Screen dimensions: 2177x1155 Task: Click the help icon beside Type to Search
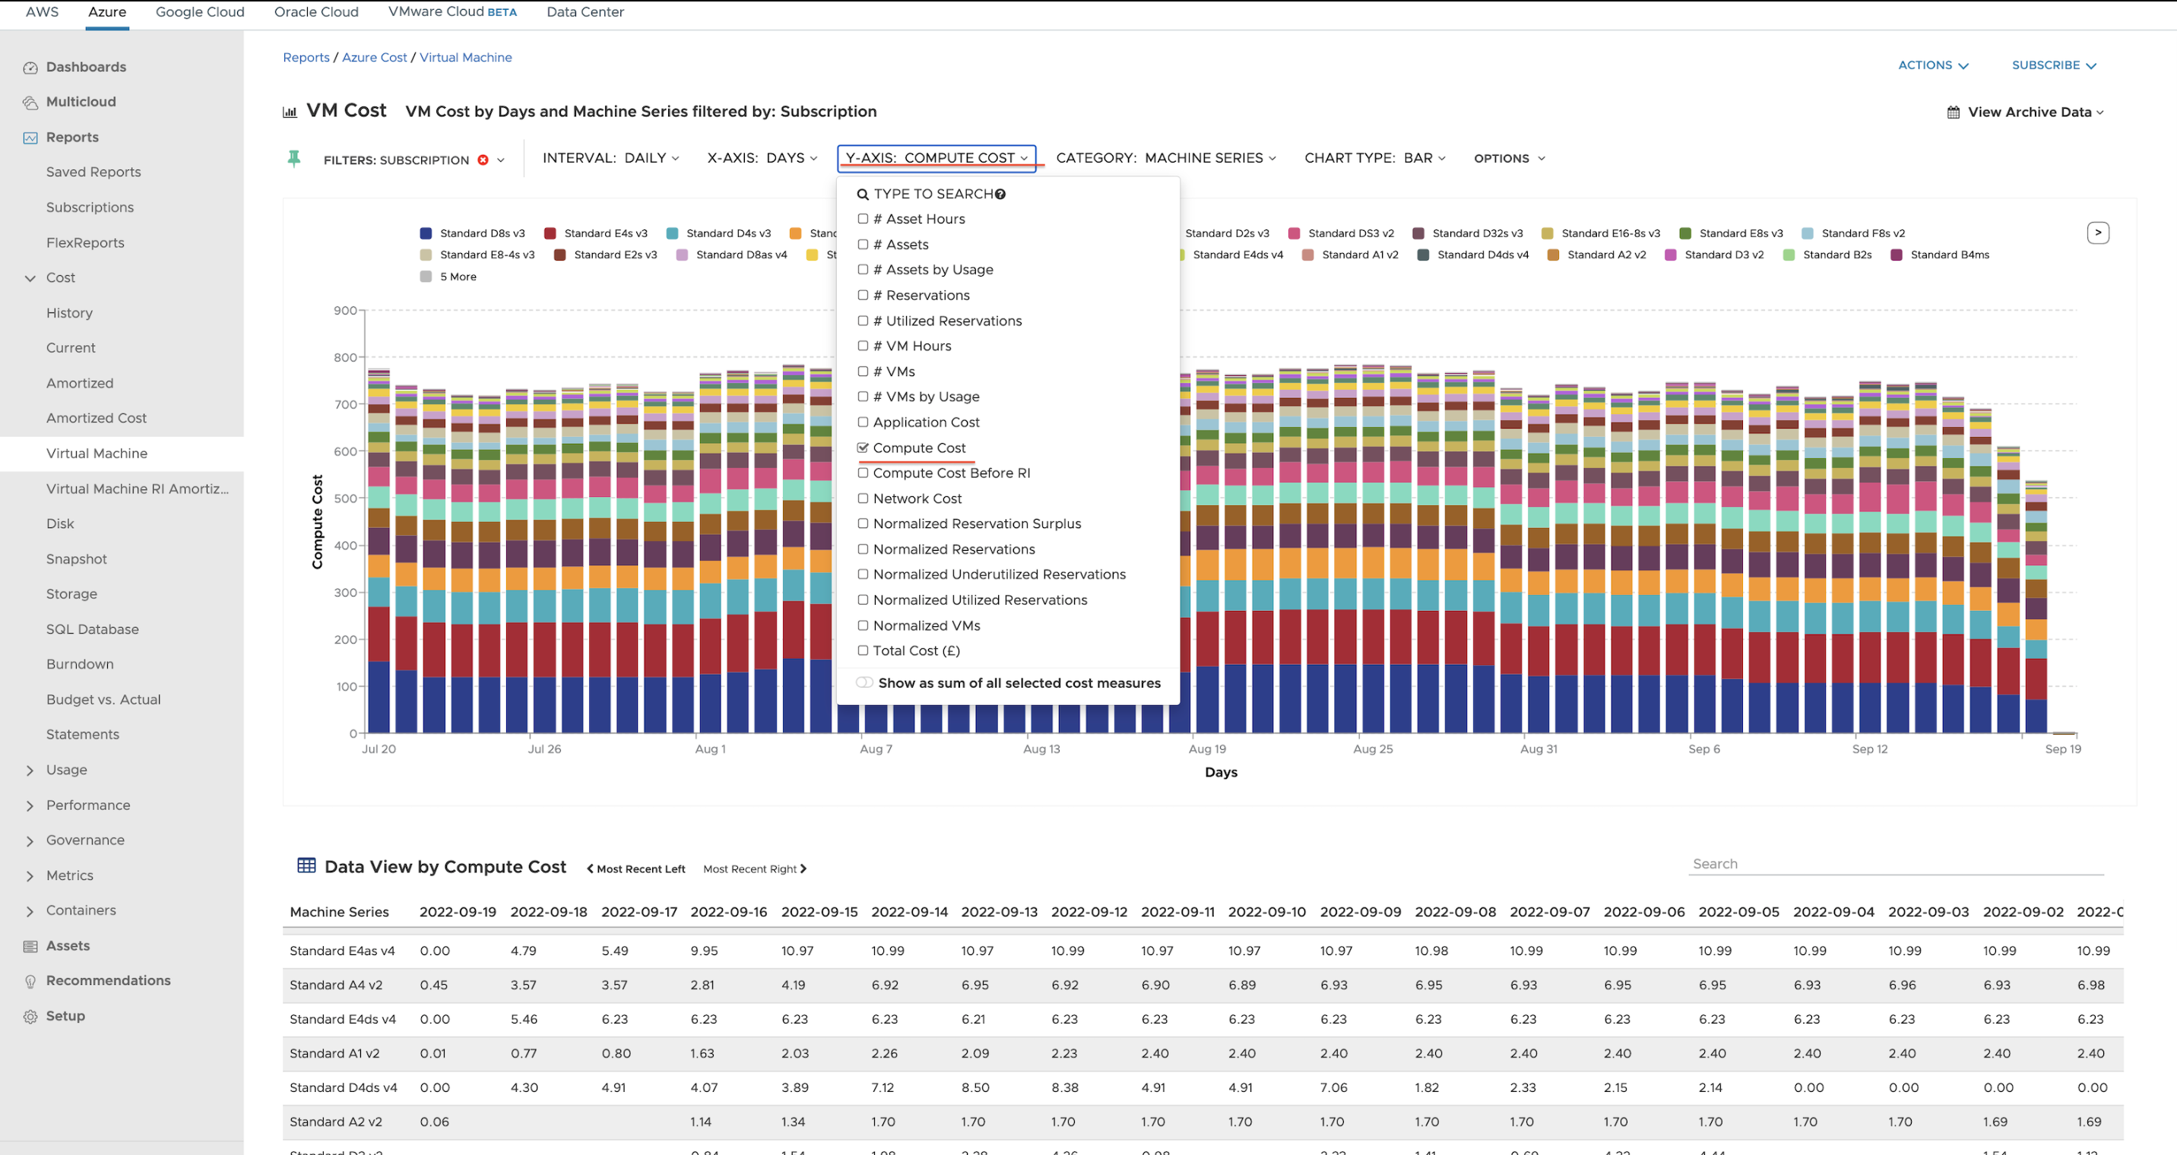click(x=1000, y=195)
